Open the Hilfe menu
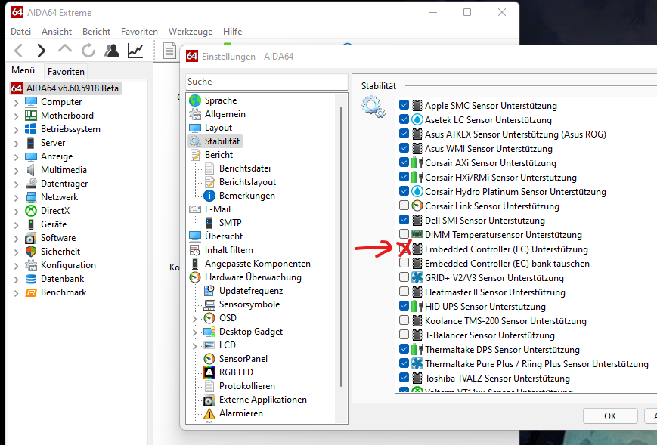The image size is (657, 445). [233, 32]
